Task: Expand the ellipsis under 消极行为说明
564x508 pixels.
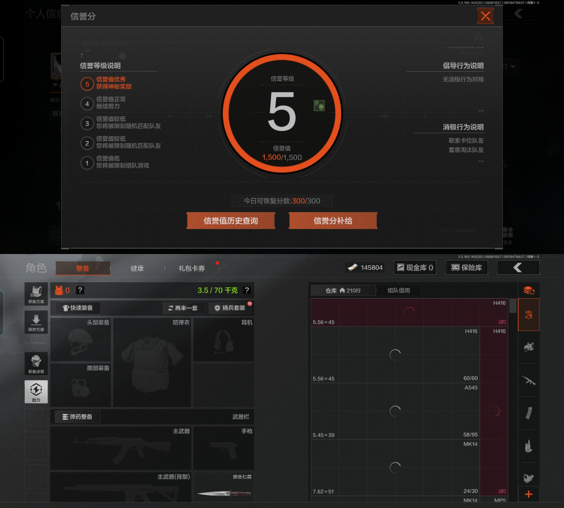Action: pyautogui.click(x=481, y=161)
